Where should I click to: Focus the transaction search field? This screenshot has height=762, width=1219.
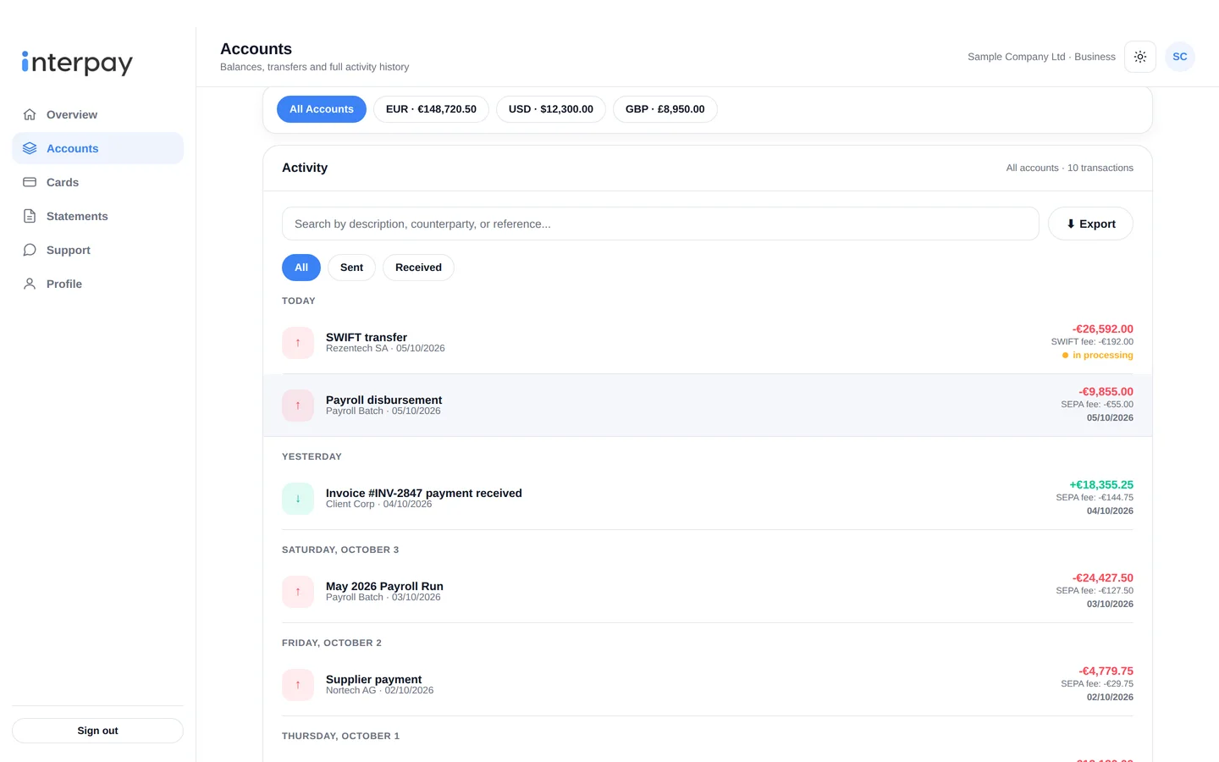tap(660, 224)
